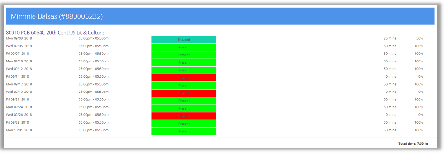Select the date Mon 09/24, 2018
The width and height of the screenshot is (444, 153).
click(19, 107)
